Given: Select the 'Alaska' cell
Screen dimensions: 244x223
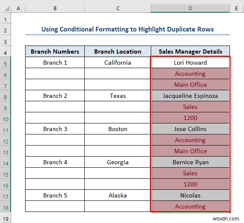Looking at the screenshot, I should (118, 195).
